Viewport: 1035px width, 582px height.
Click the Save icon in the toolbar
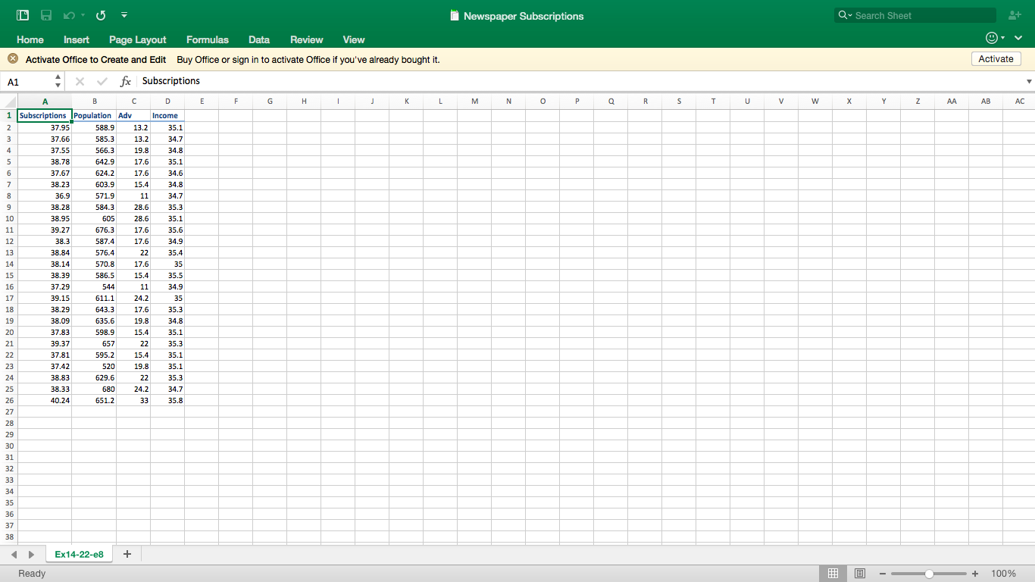(45, 15)
